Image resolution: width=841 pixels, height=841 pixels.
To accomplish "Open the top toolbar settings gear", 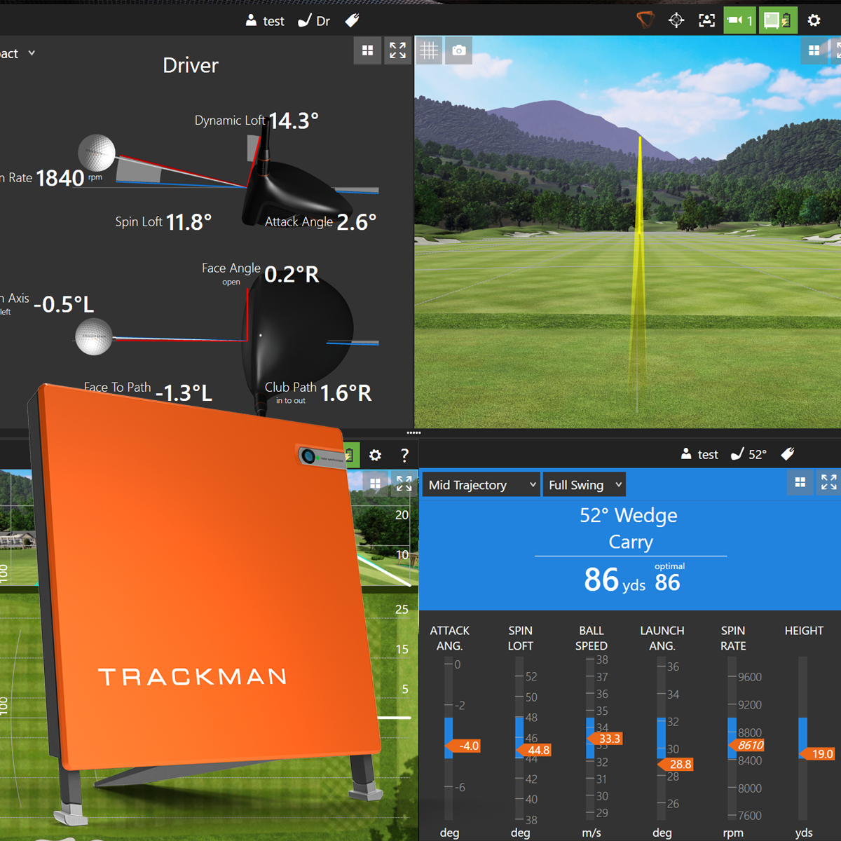I will (814, 20).
